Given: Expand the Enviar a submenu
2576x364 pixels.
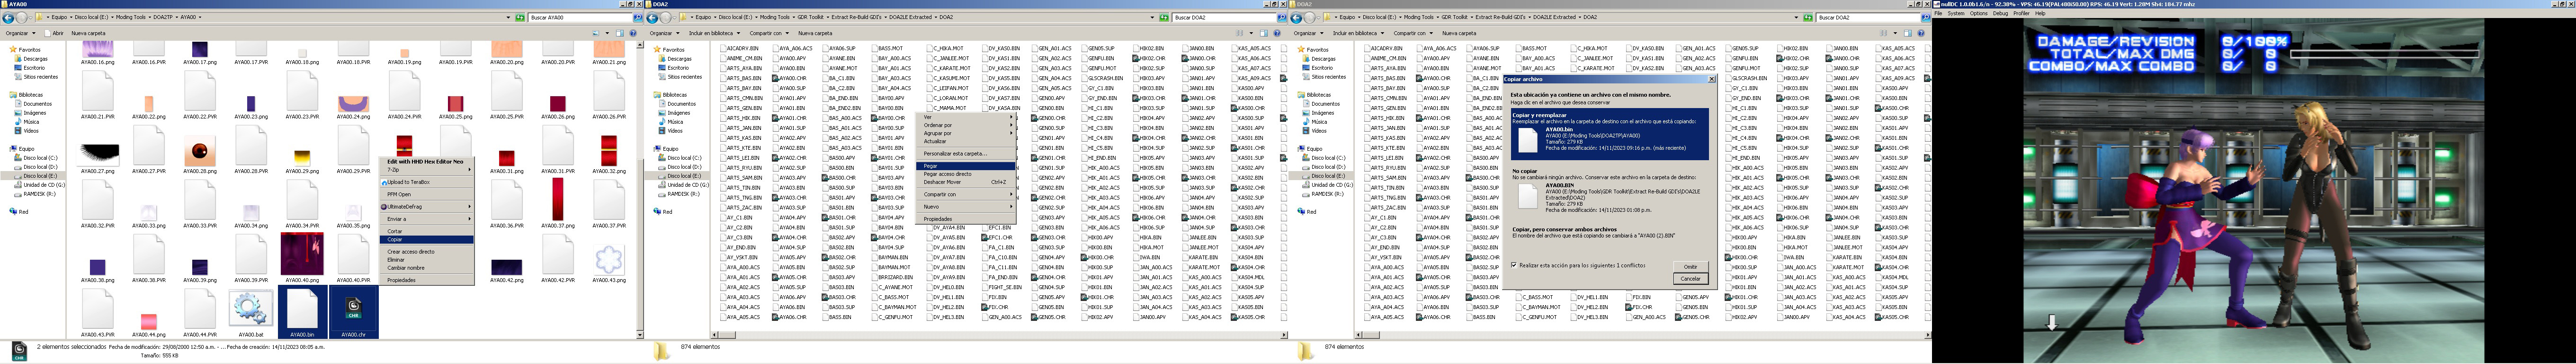Looking at the screenshot, I should click(427, 219).
